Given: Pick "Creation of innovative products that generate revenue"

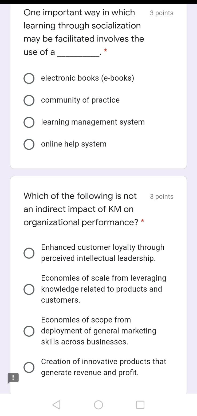Looking at the screenshot, I should point(29,367).
